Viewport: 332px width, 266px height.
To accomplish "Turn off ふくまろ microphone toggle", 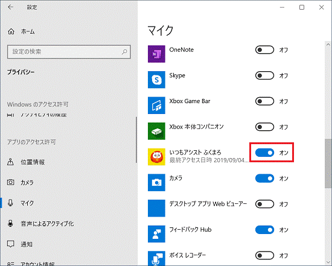I will [x=264, y=153].
